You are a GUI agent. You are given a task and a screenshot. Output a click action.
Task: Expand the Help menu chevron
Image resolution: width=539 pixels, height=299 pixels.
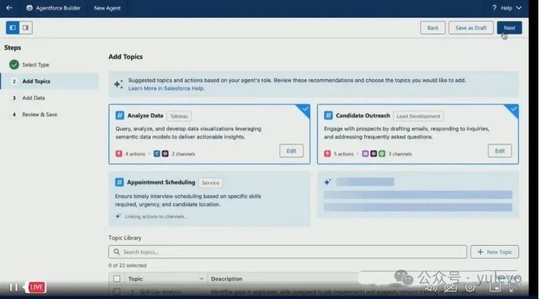519,8
